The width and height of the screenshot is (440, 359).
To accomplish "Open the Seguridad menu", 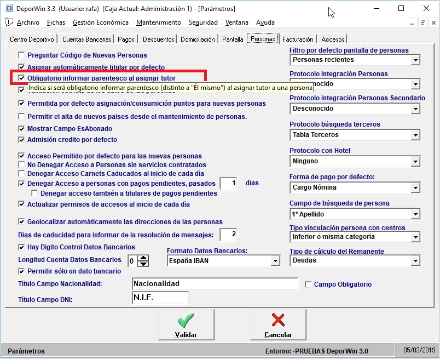I will point(203,22).
